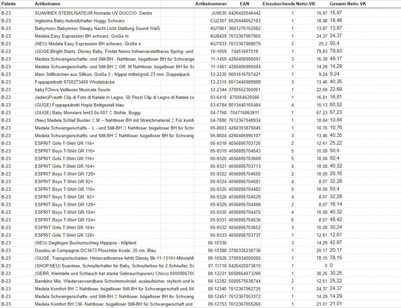This screenshot has height=308, width=401.
Task: Select total value 20,16
Action: [336, 174]
